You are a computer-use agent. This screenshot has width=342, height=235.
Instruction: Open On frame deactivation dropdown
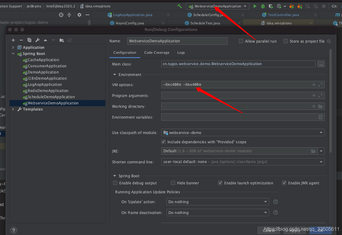pos(217,212)
